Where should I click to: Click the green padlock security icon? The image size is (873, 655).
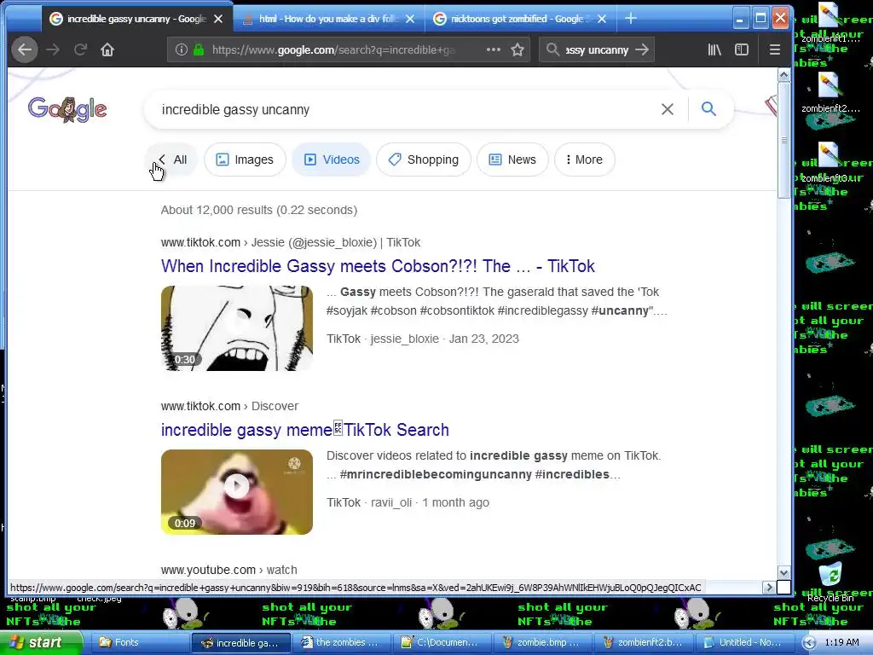click(x=198, y=49)
